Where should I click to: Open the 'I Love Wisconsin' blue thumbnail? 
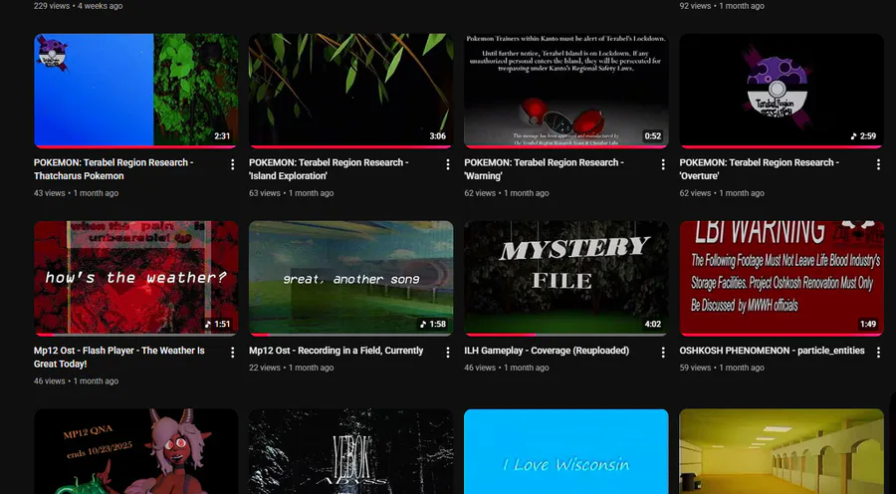coord(566,452)
